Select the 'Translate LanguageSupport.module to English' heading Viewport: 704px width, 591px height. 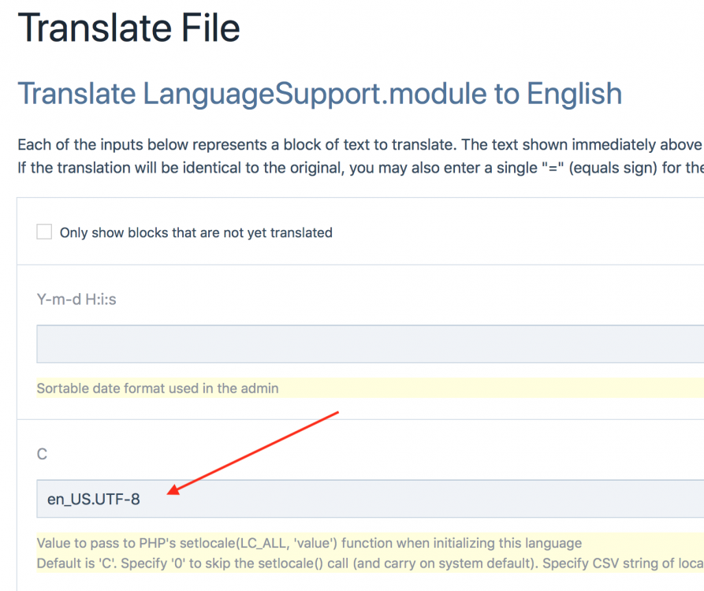point(319,94)
